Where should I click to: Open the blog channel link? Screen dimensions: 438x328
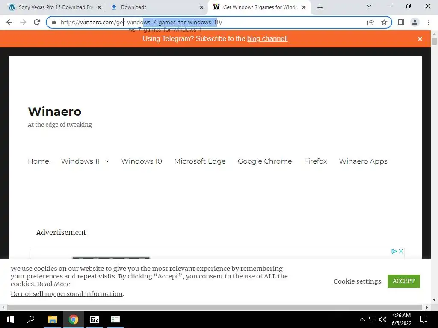click(267, 39)
